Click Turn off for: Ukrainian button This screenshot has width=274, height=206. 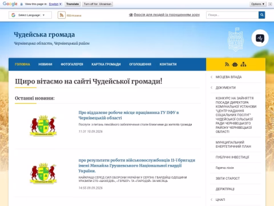(98, 4)
